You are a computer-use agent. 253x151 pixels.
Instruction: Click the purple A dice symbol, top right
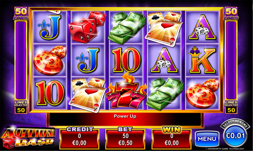[x=202, y=27]
